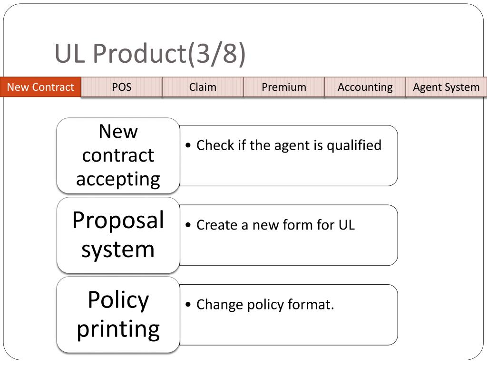
Task: Select the New contract accepting box
Action: [x=118, y=155]
